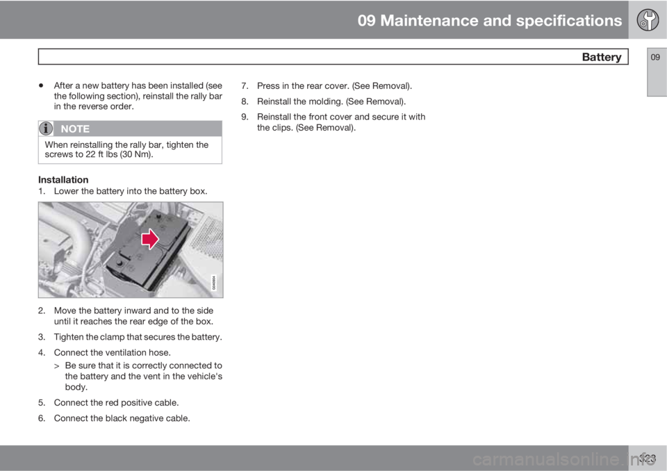Screen dimensions: 667x471
Task: Click "Reinstall the front cover" step
Action: (x=341, y=122)
